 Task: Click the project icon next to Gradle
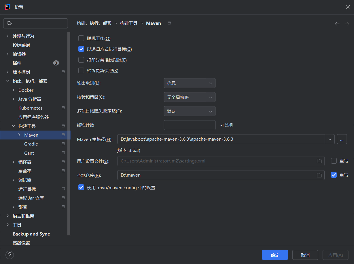[63, 144]
